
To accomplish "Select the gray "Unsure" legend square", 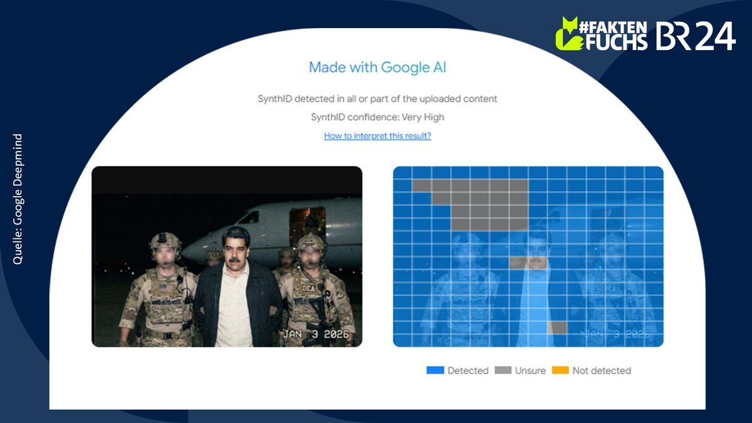I will [x=503, y=370].
